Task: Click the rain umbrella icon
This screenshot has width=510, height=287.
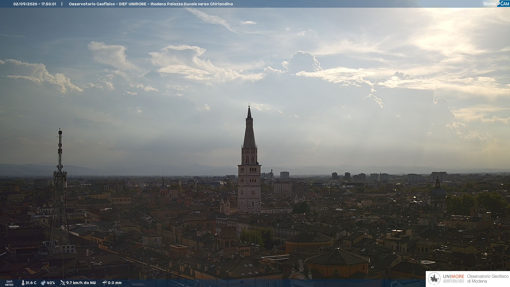Action: tap(104, 283)
